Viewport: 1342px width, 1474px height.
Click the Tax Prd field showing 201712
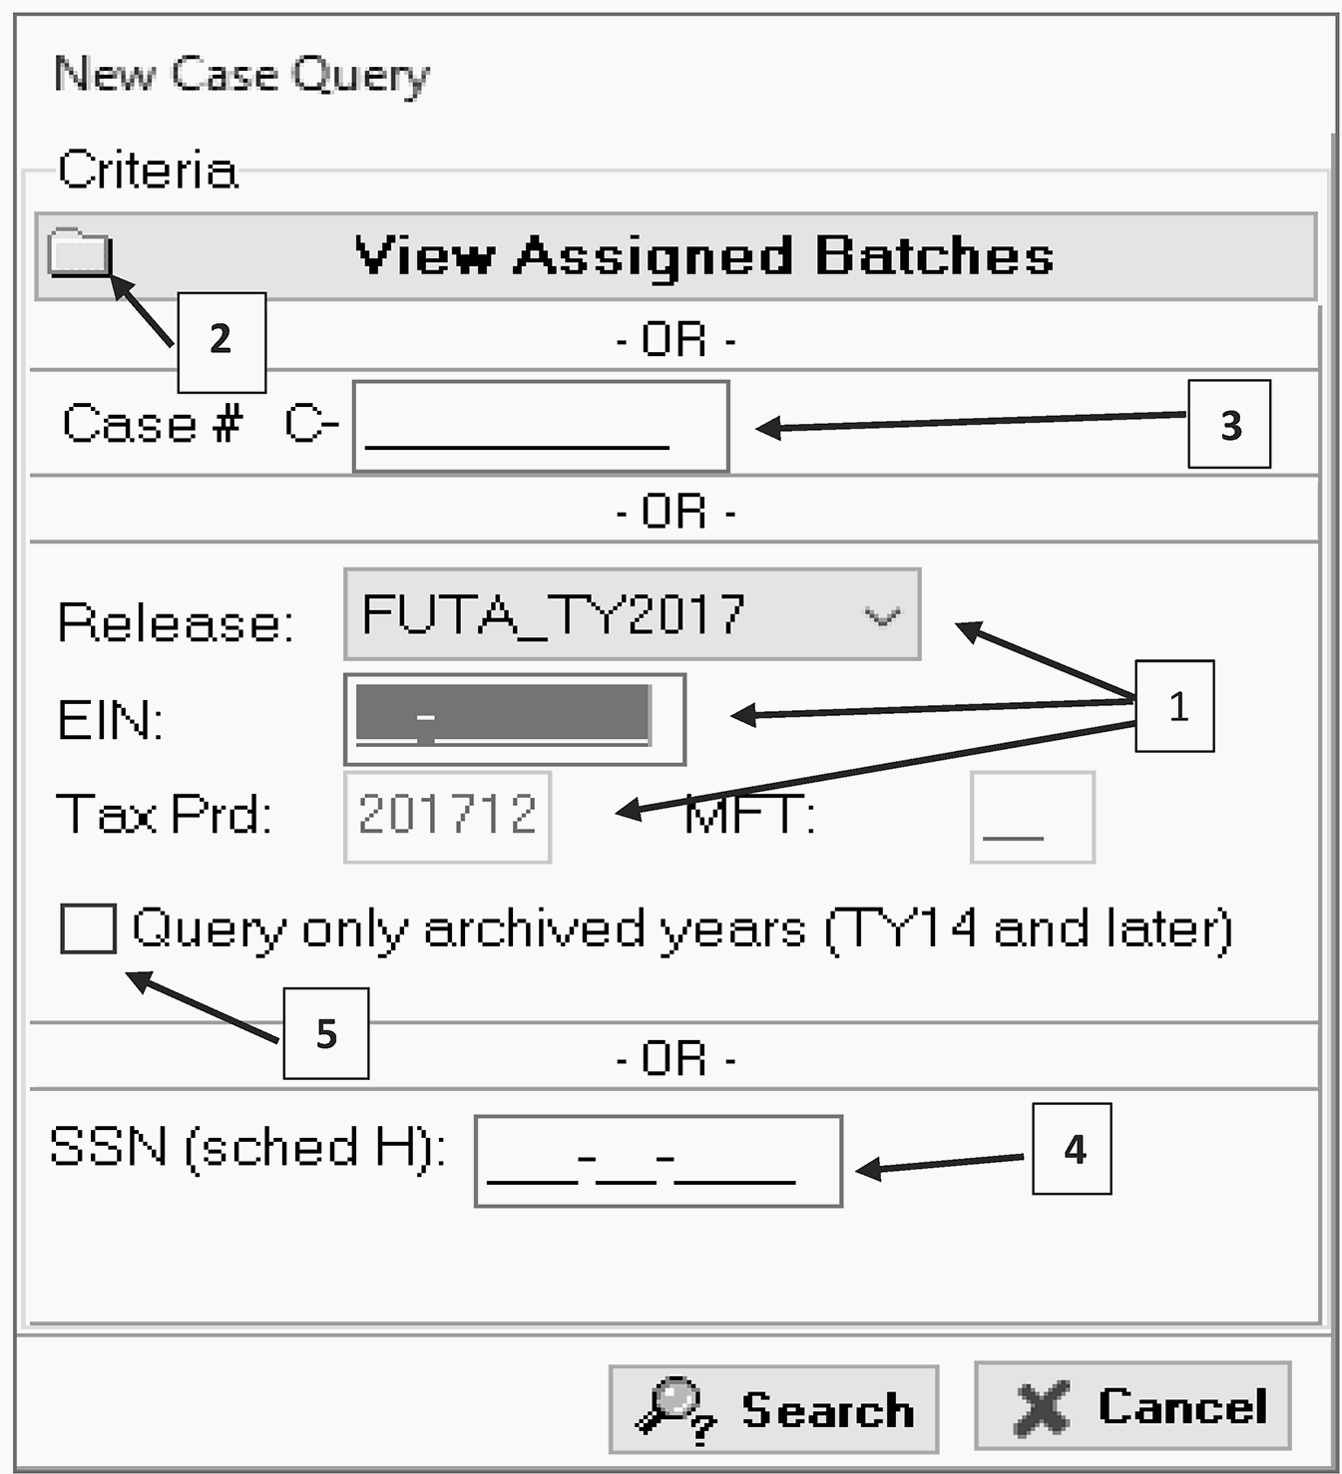447,816
